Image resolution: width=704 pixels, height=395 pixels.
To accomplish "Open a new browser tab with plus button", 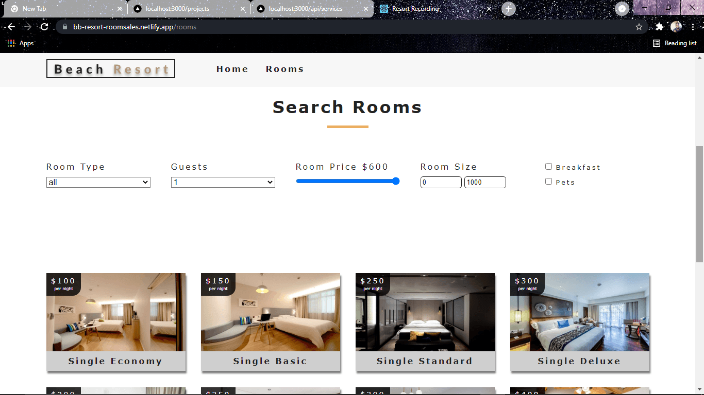I will tap(509, 8).
